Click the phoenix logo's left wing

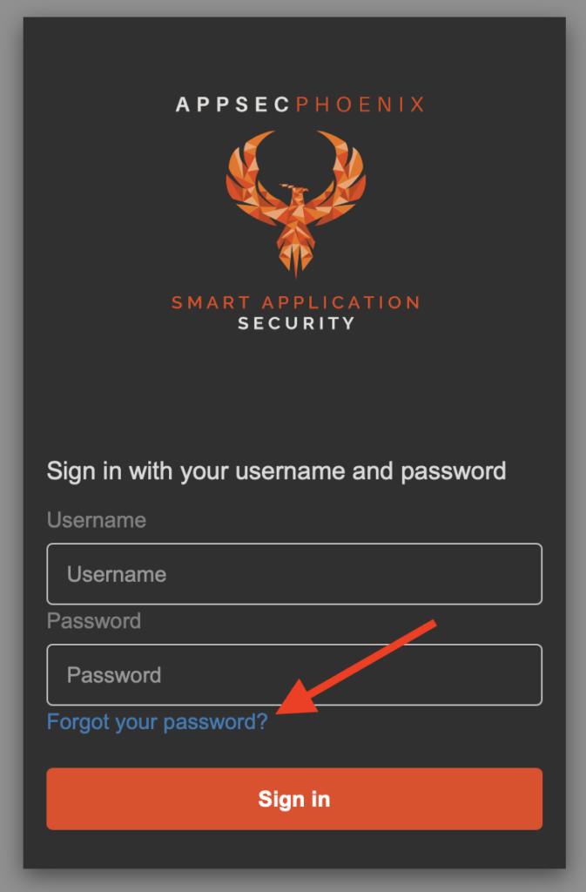[250, 176]
